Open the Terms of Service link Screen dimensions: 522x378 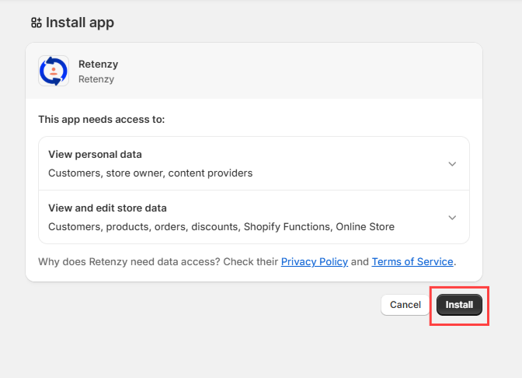coord(412,262)
